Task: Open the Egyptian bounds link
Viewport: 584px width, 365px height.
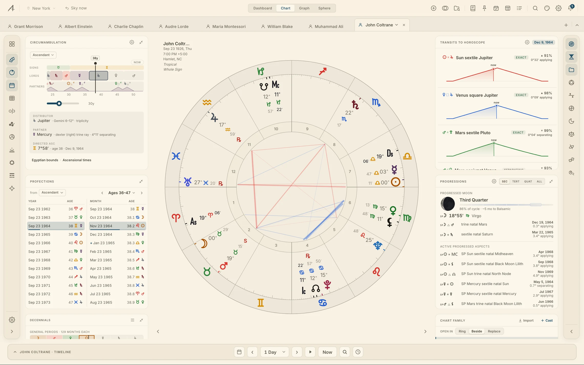Action: click(x=45, y=160)
